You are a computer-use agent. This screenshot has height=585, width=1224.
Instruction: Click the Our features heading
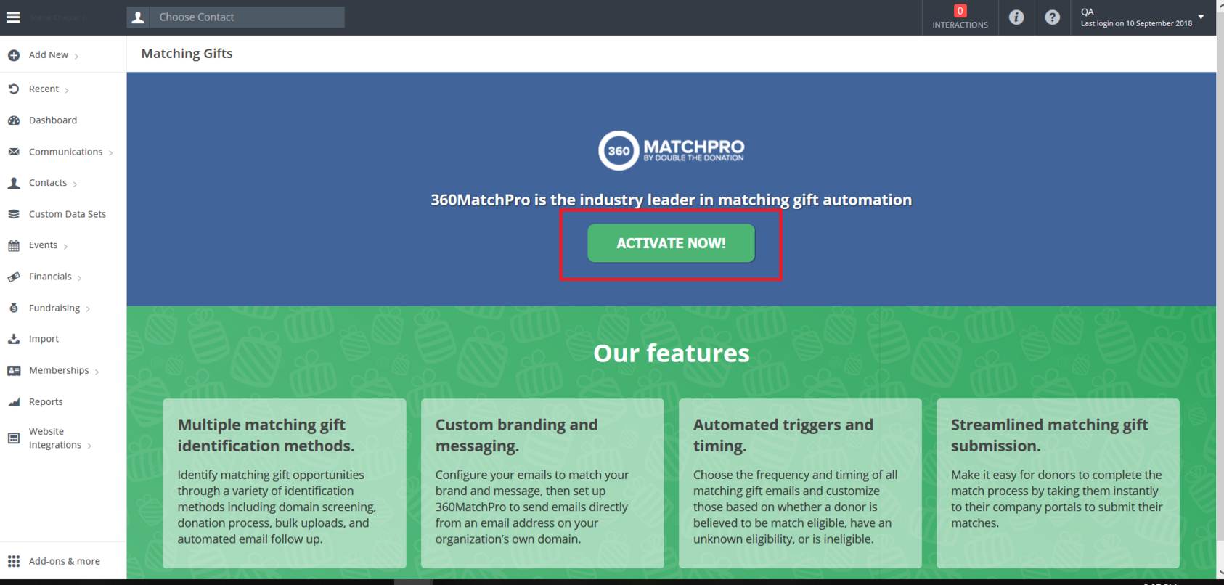pos(671,353)
